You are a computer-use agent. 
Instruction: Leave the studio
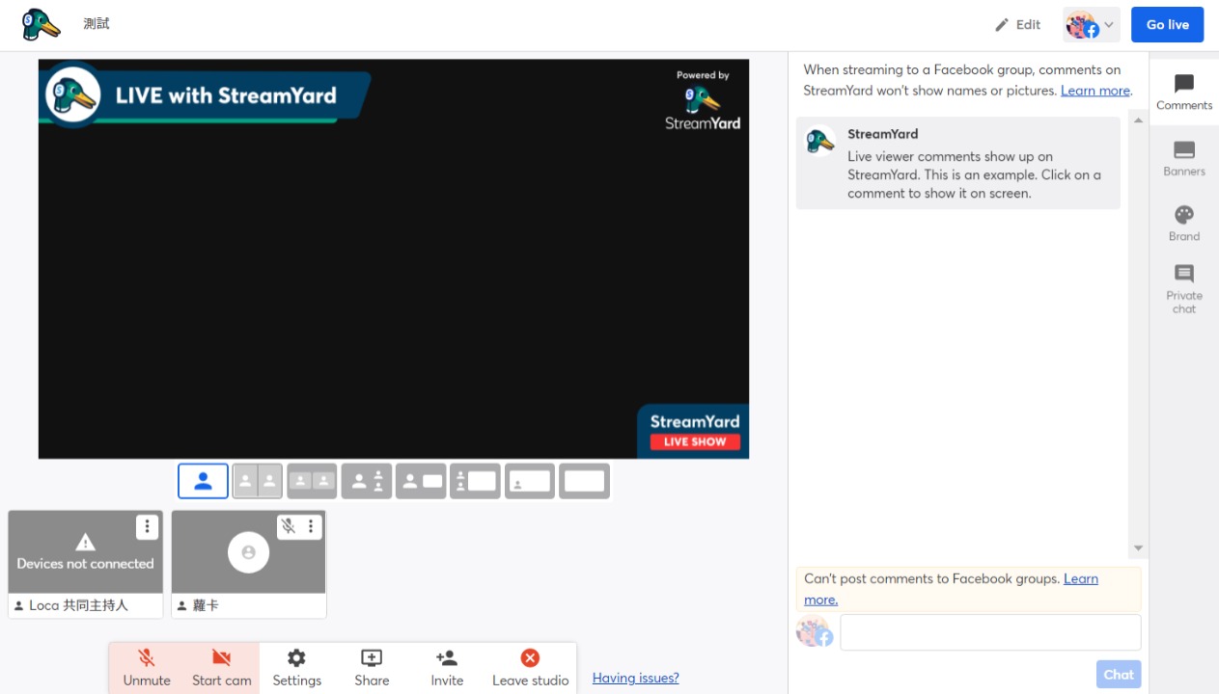530,668
